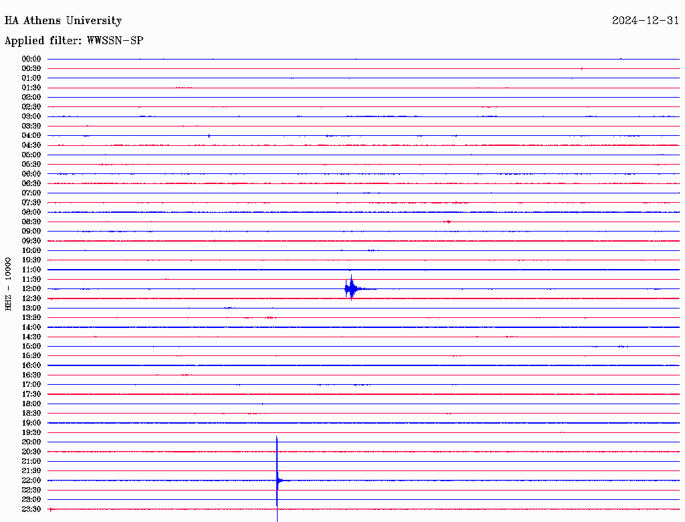Click the 15:00 time label

(31, 346)
